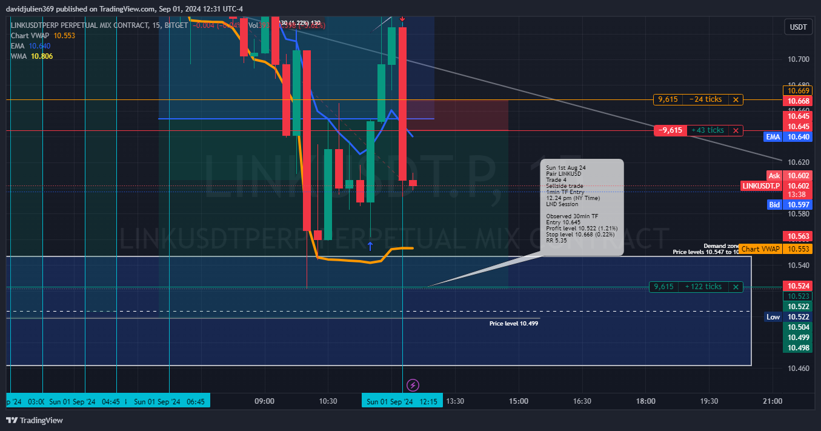Select the WMA indicator legend entry
This screenshot has width=821, height=431.
point(32,56)
